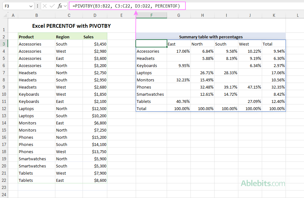The height and width of the screenshot is (198, 304).
Task: Open the Name Box dropdown arrow
Action: (x=31, y=6)
